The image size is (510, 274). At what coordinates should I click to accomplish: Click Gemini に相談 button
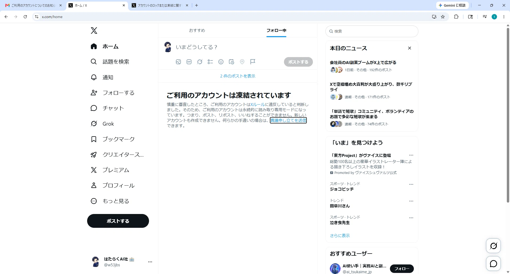point(452,5)
